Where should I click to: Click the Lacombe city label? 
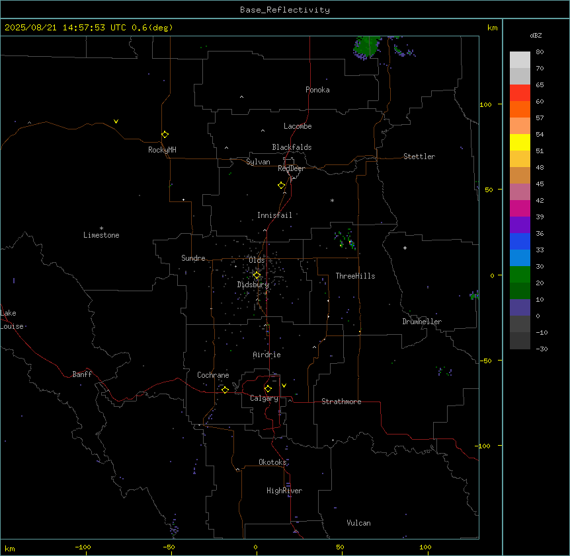click(x=298, y=126)
